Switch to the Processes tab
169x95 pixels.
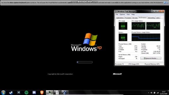point(128,18)
